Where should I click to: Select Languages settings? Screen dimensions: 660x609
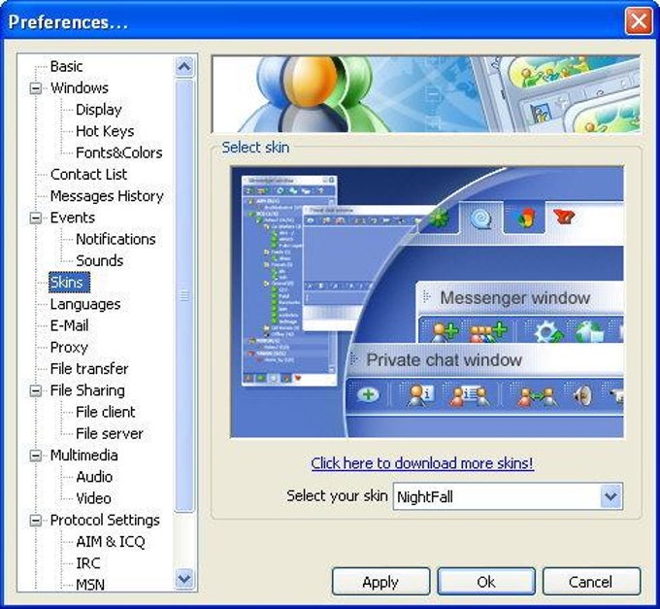(x=85, y=304)
